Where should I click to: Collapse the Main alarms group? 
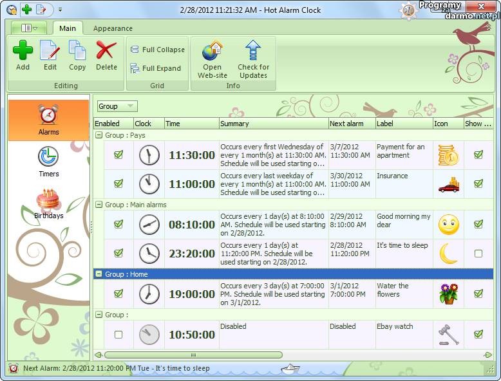click(x=99, y=205)
